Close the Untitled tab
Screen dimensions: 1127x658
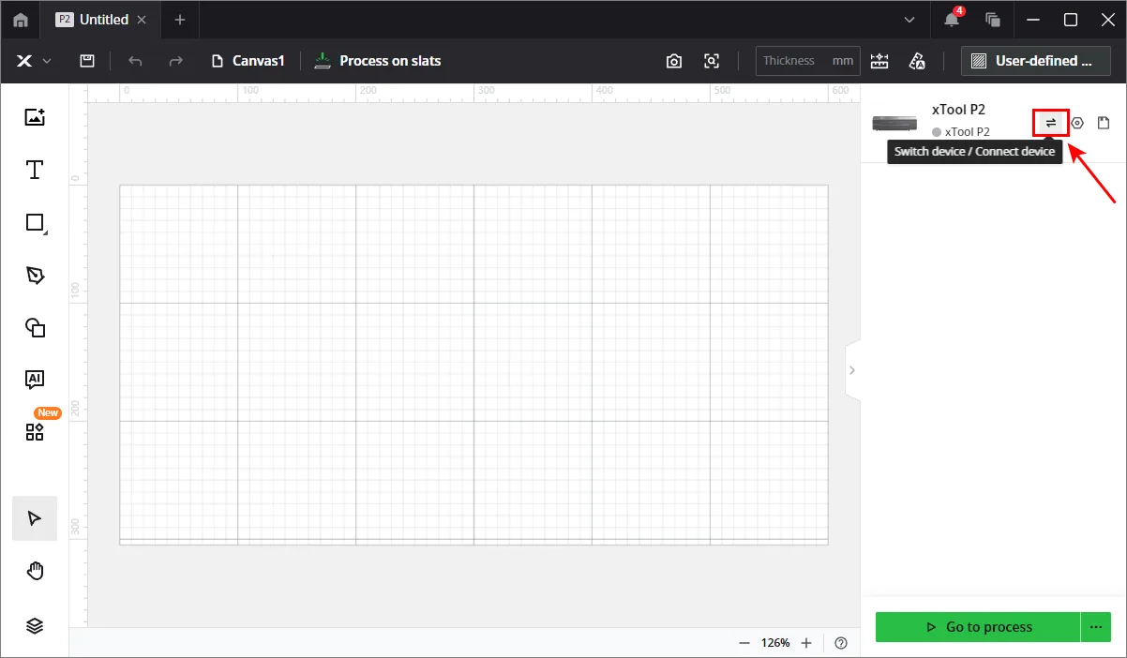[x=142, y=20]
